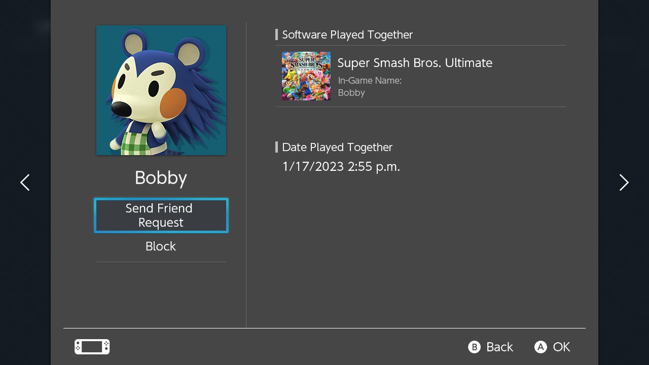The height and width of the screenshot is (365, 649).
Task: Go to the next user with right arrow
Action: 624,182
